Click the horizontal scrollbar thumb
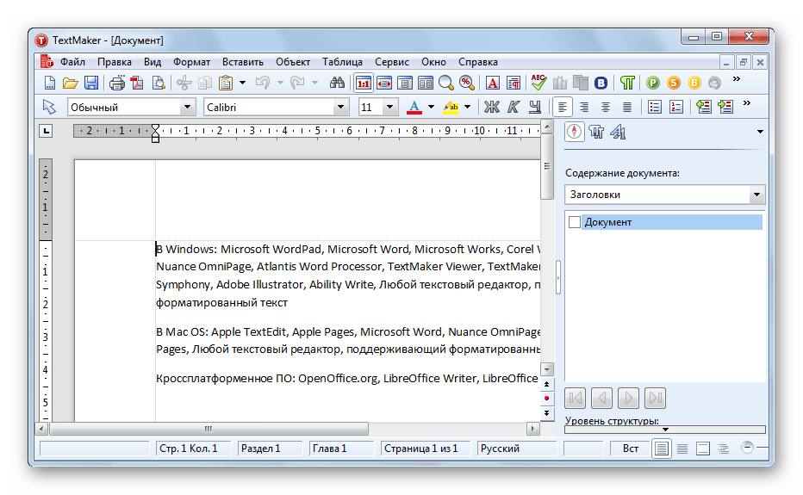The width and height of the screenshot is (803, 495). tap(208, 429)
